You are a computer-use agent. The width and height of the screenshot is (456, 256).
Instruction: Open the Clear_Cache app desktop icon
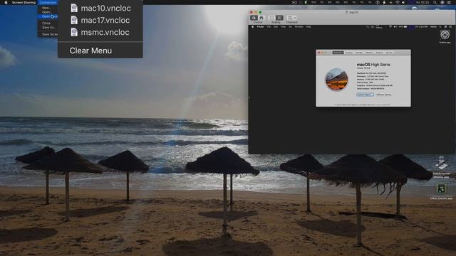point(442,189)
